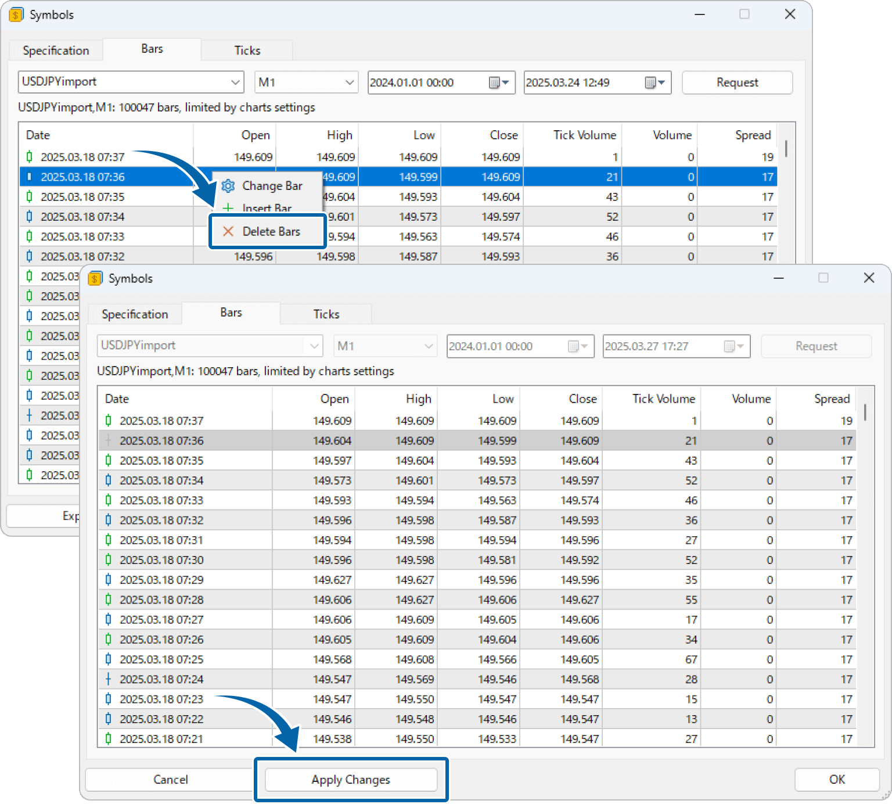Click the candle icon of row 2025.03.18 07:31 in front window

(x=108, y=540)
